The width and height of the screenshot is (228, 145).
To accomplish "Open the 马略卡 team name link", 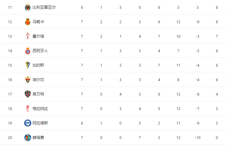I will coord(38,22).
